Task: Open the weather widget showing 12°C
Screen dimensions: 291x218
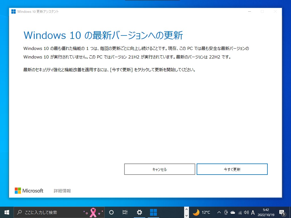Action: pyautogui.click(x=200, y=212)
